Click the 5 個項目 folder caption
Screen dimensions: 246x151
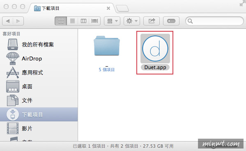click(x=107, y=70)
